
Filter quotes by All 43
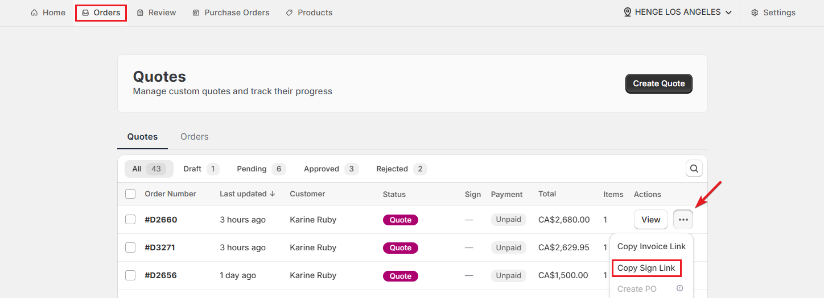click(x=149, y=169)
